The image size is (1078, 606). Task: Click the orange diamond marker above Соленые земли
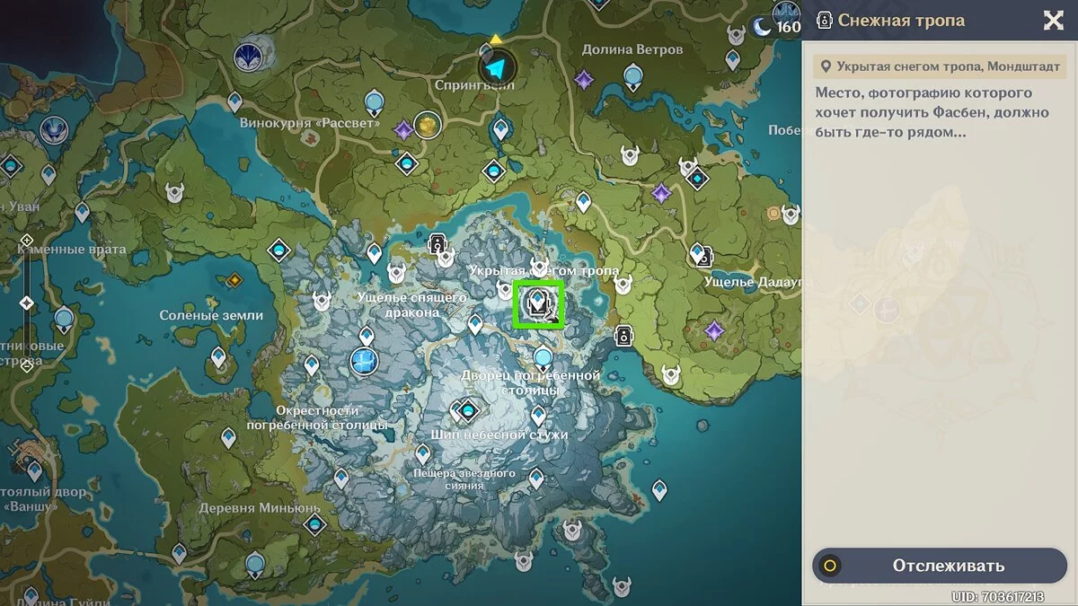[x=234, y=280]
